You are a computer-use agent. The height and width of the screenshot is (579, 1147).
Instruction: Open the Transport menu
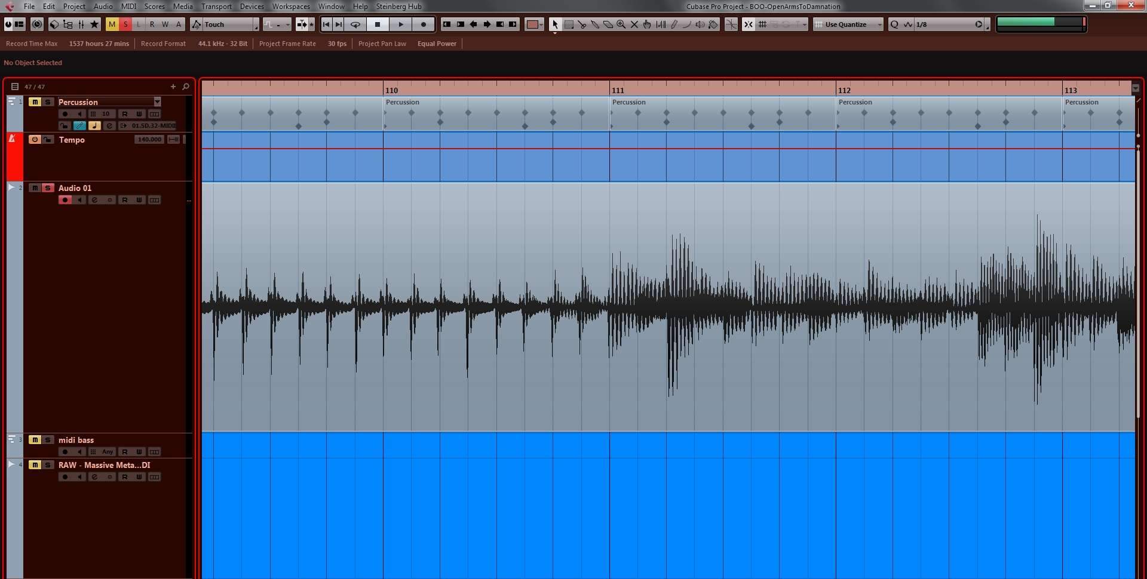point(216,7)
